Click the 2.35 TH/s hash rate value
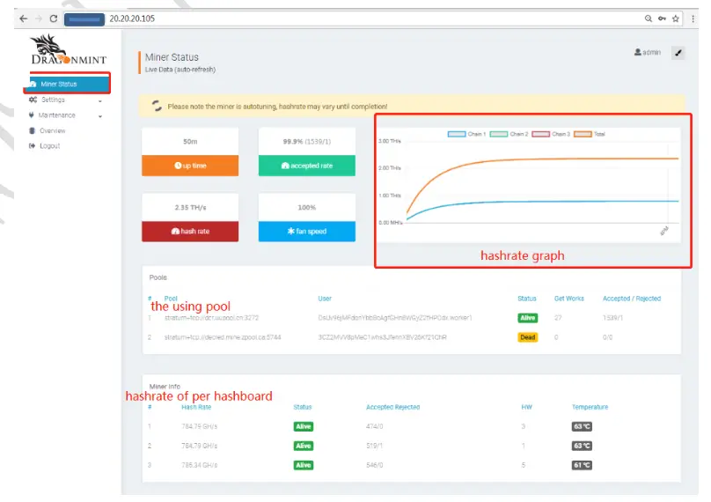 pos(190,208)
